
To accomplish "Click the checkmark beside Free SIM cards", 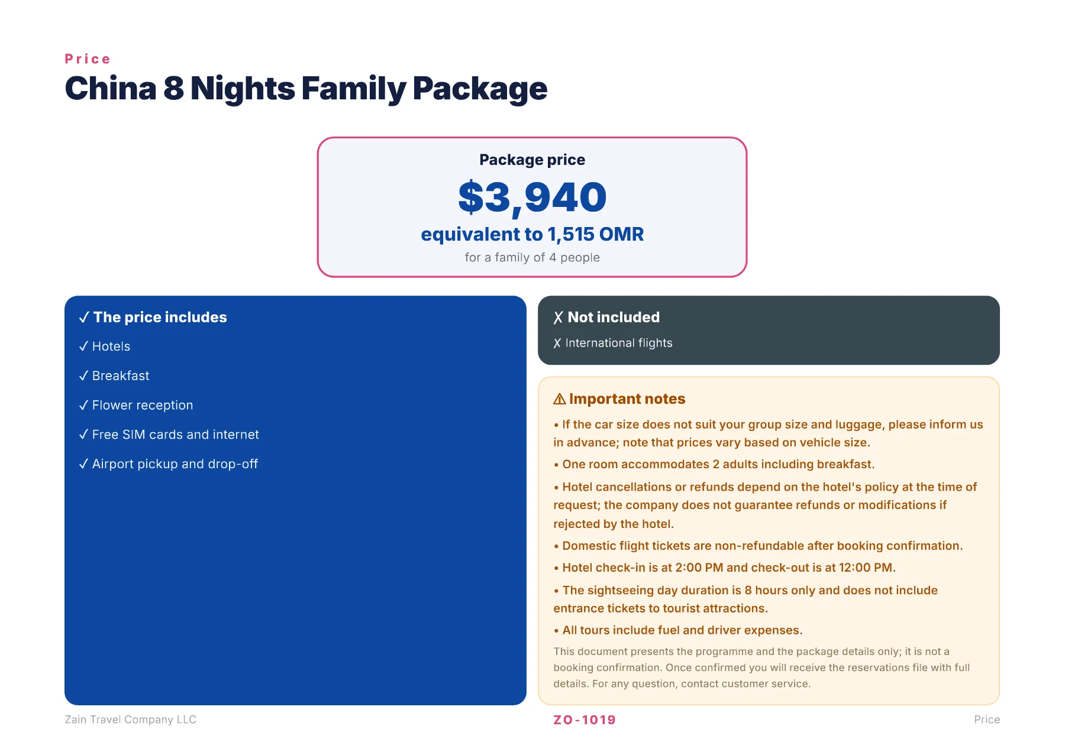I will pyautogui.click(x=83, y=435).
